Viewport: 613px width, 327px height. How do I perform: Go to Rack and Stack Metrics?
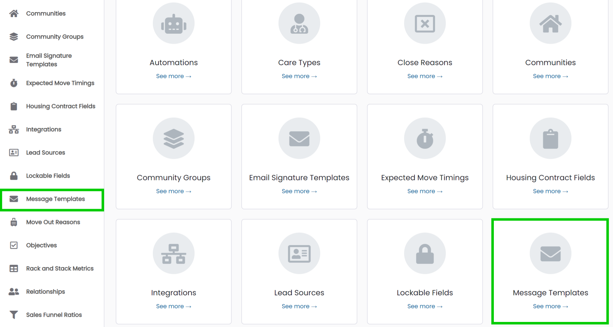click(60, 268)
